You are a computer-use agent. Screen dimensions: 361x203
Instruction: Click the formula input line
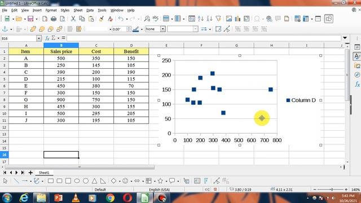coord(204,38)
